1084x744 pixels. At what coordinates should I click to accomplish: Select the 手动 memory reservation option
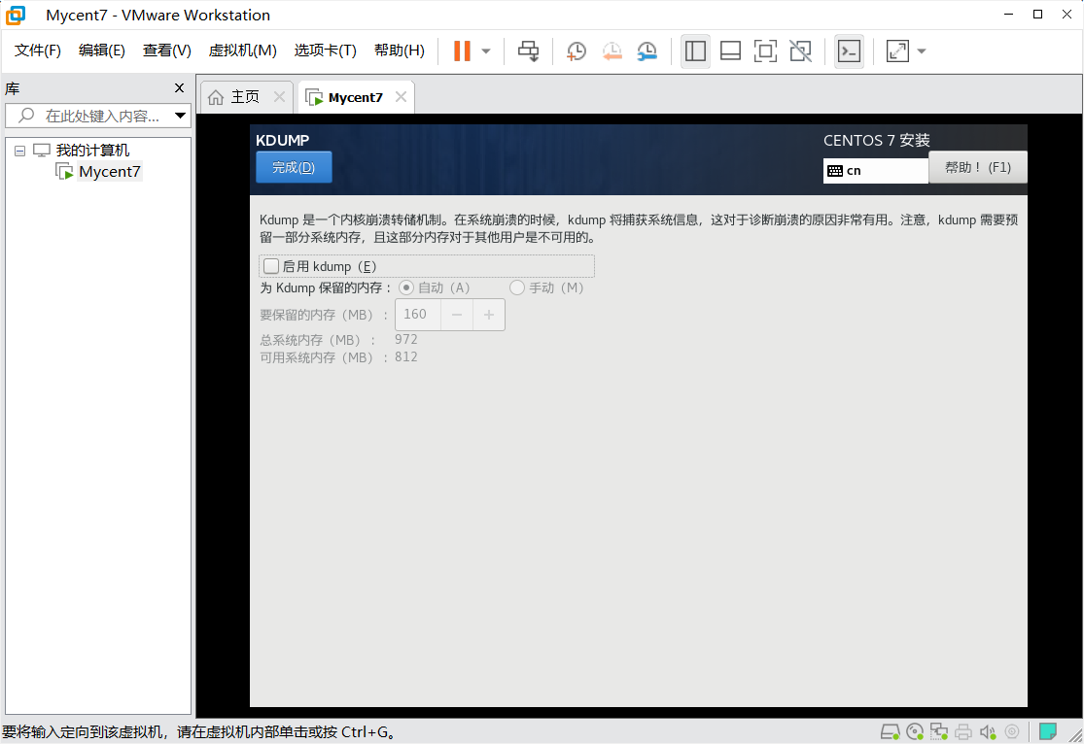point(516,287)
